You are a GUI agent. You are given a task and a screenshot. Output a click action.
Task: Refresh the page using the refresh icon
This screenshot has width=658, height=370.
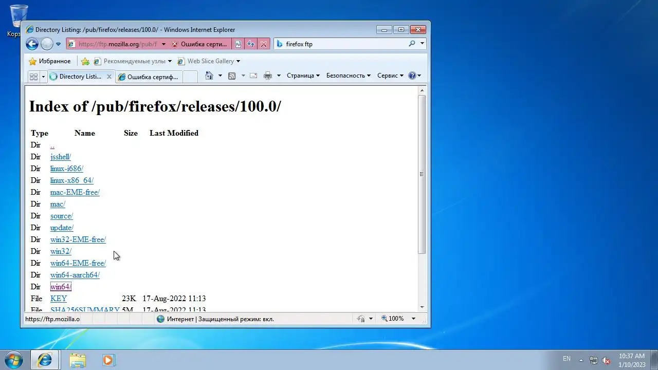pyautogui.click(x=251, y=44)
